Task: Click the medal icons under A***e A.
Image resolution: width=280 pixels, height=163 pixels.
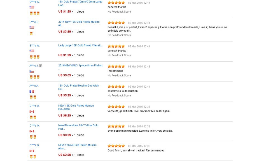Action: (33, 97)
